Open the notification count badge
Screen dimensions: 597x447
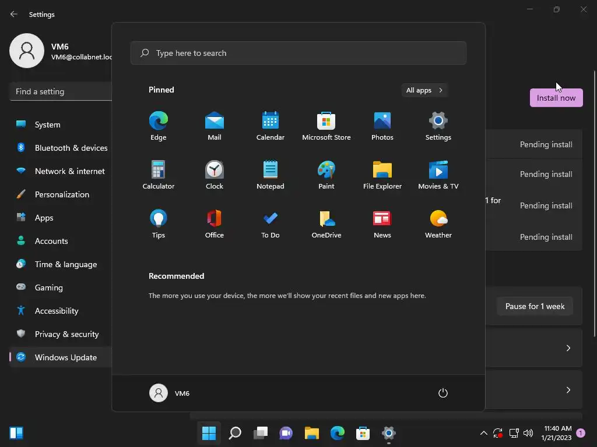point(581,433)
